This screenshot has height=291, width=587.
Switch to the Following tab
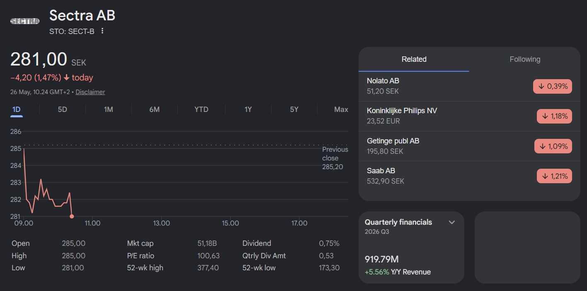[525, 59]
